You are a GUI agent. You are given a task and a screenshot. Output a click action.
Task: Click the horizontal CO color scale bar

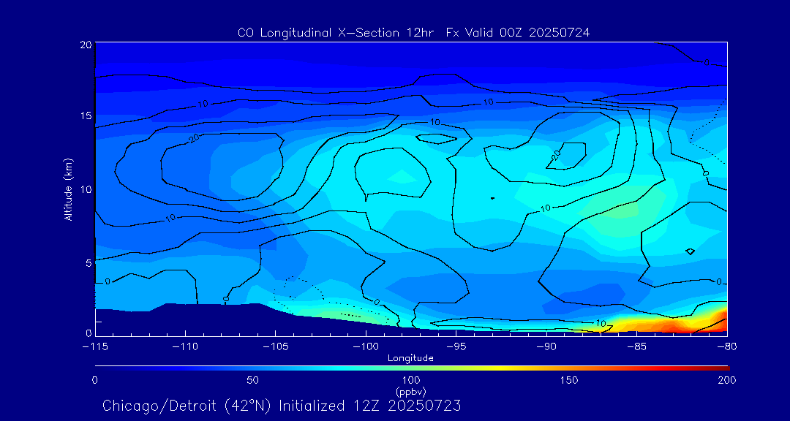[412, 368]
